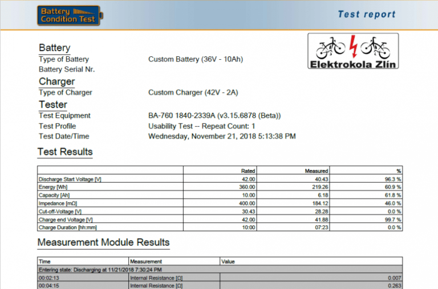Click the Time column header
The height and width of the screenshot is (289, 438).
44,262
